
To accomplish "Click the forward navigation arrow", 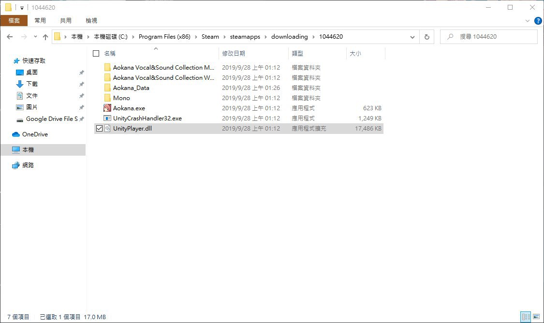I will pos(24,37).
